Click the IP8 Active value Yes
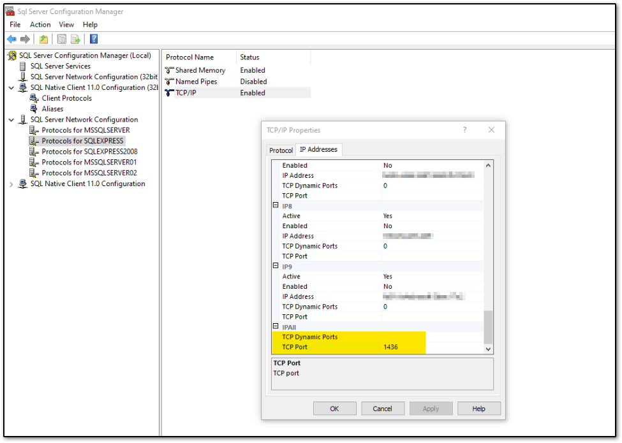 point(388,216)
